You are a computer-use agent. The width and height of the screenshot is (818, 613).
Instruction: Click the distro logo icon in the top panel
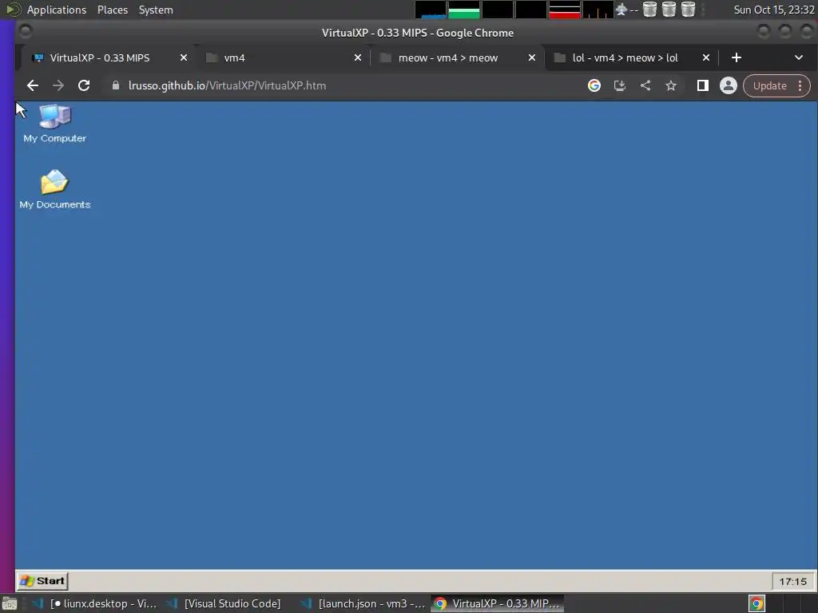[x=13, y=10]
